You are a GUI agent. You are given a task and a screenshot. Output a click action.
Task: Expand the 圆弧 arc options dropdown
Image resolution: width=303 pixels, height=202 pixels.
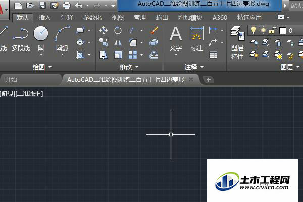(x=62, y=55)
